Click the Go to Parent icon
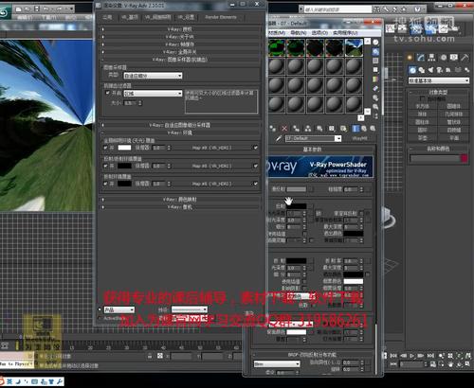This screenshot has width=474, height=388. (364, 129)
